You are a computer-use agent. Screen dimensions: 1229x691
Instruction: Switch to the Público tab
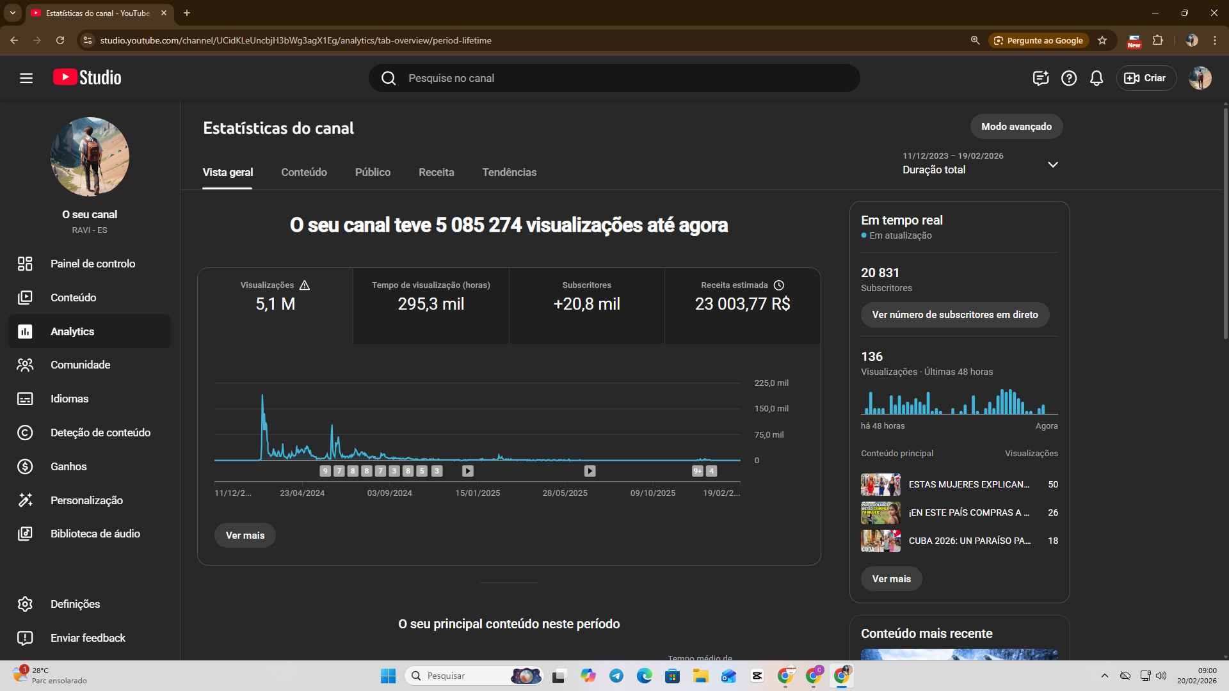[x=373, y=172]
